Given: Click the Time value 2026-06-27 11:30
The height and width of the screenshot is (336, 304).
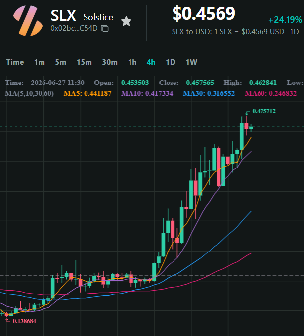Looking at the screenshot, I should (57, 83).
